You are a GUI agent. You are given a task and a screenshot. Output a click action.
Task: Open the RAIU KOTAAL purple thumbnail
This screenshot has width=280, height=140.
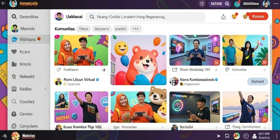coord(81,107)
